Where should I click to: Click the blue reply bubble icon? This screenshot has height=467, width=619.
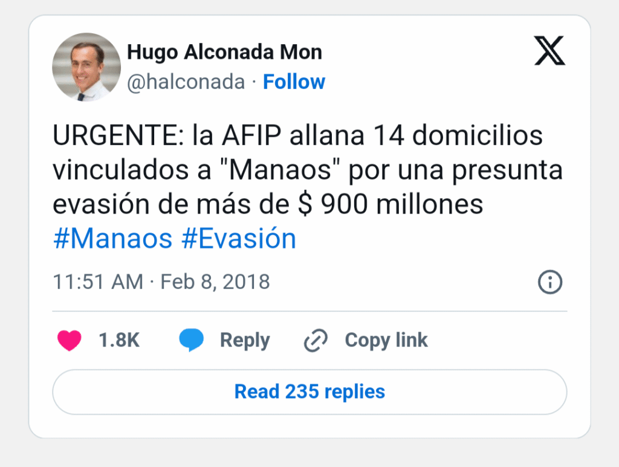tap(192, 341)
